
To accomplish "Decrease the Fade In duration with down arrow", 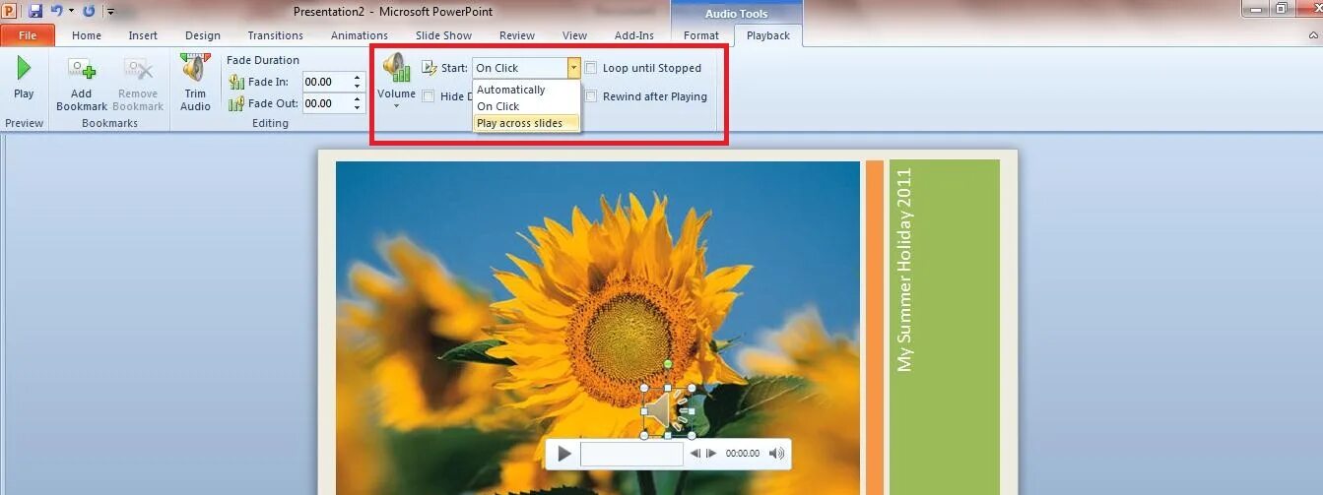I will pos(355,87).
